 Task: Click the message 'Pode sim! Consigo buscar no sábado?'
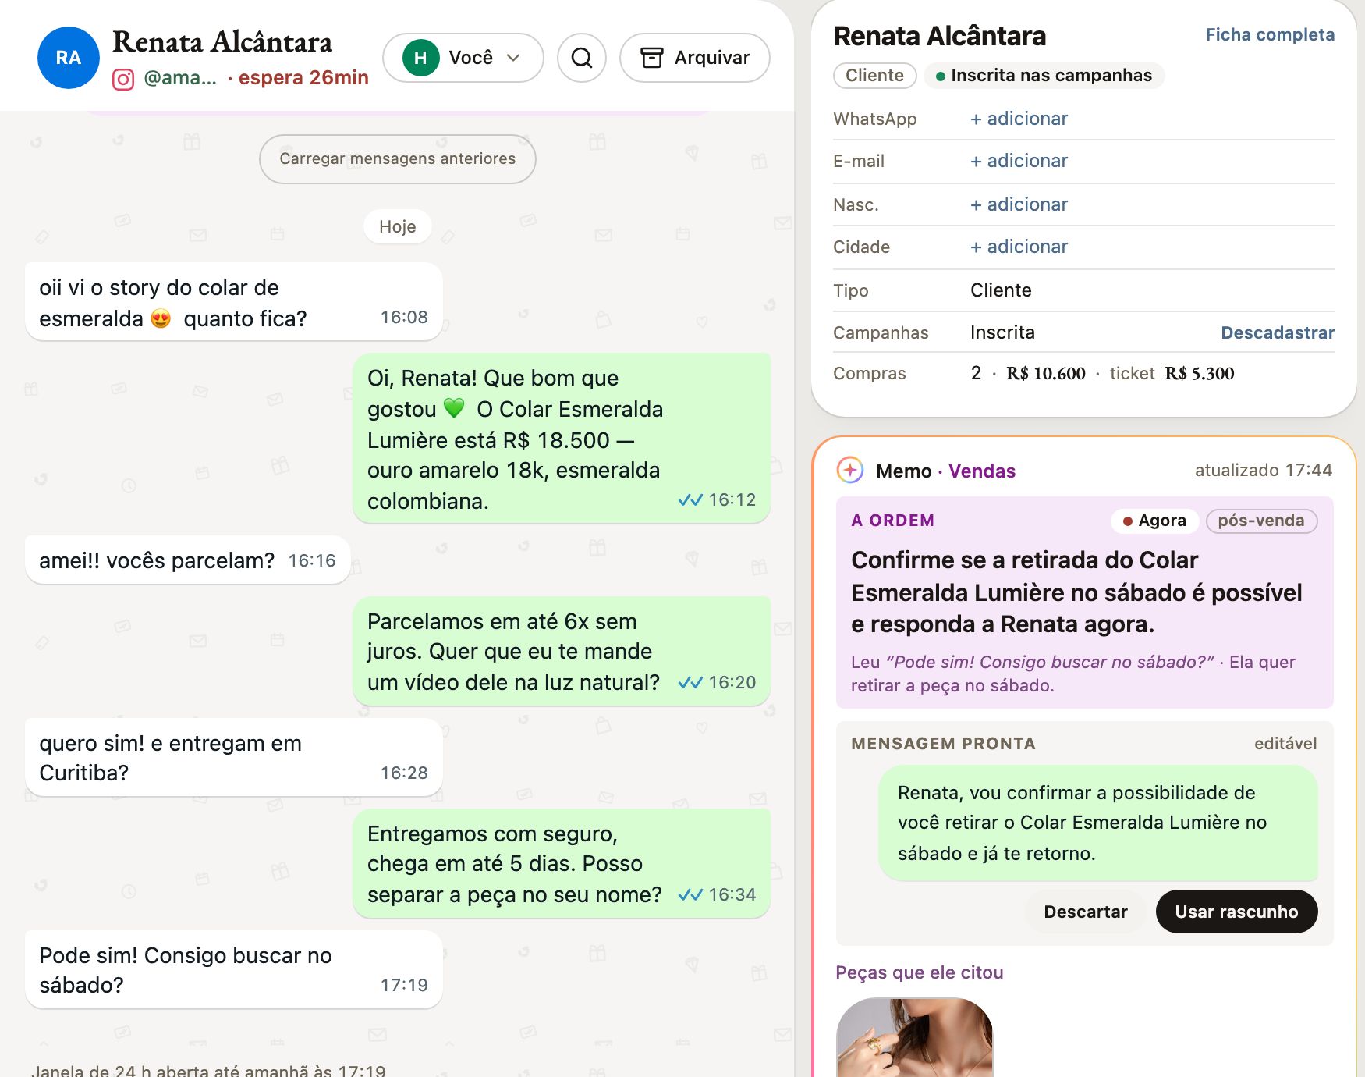pyautogui.click(x=234, y=970)
